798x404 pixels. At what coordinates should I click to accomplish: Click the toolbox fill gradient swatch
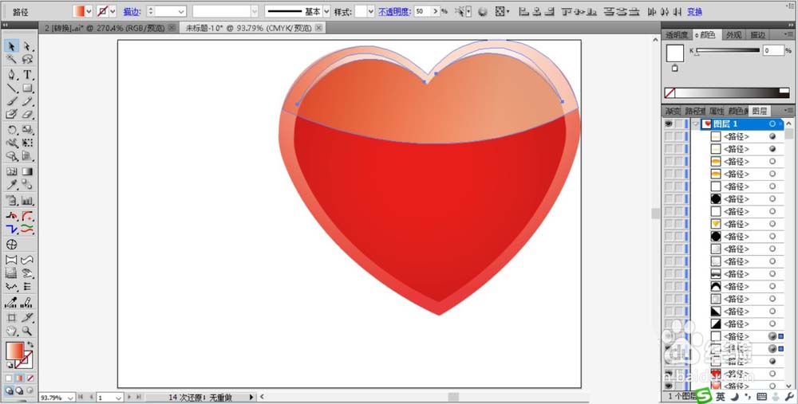coord(14,351)
